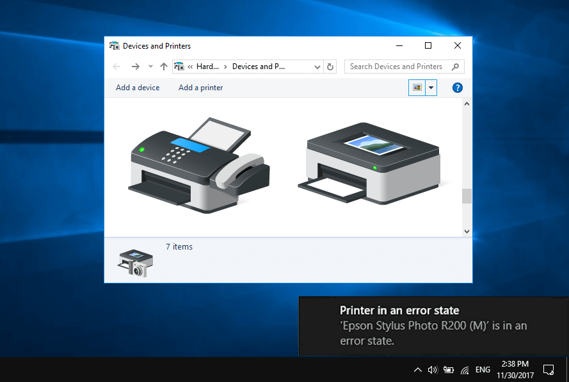Click the Wi-Fi network tray icon
This screenshot has height=382, width=569.
pos(465,370)
